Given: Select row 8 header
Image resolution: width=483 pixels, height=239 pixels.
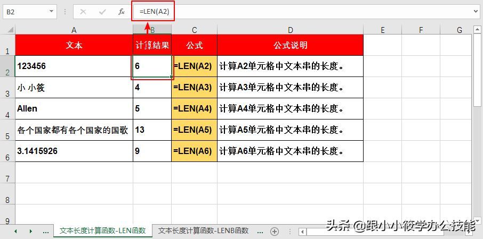Looking at the screenshot, I should [x=7, y=194].
